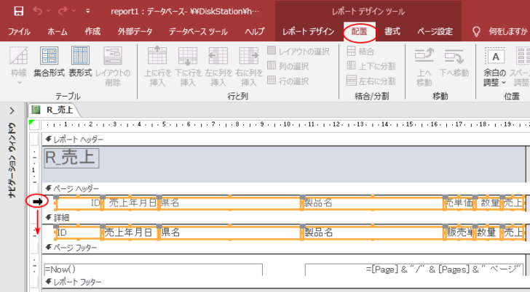
Task: Switch to the ホーム ribbon tab
Action: (x=58, y=32)
